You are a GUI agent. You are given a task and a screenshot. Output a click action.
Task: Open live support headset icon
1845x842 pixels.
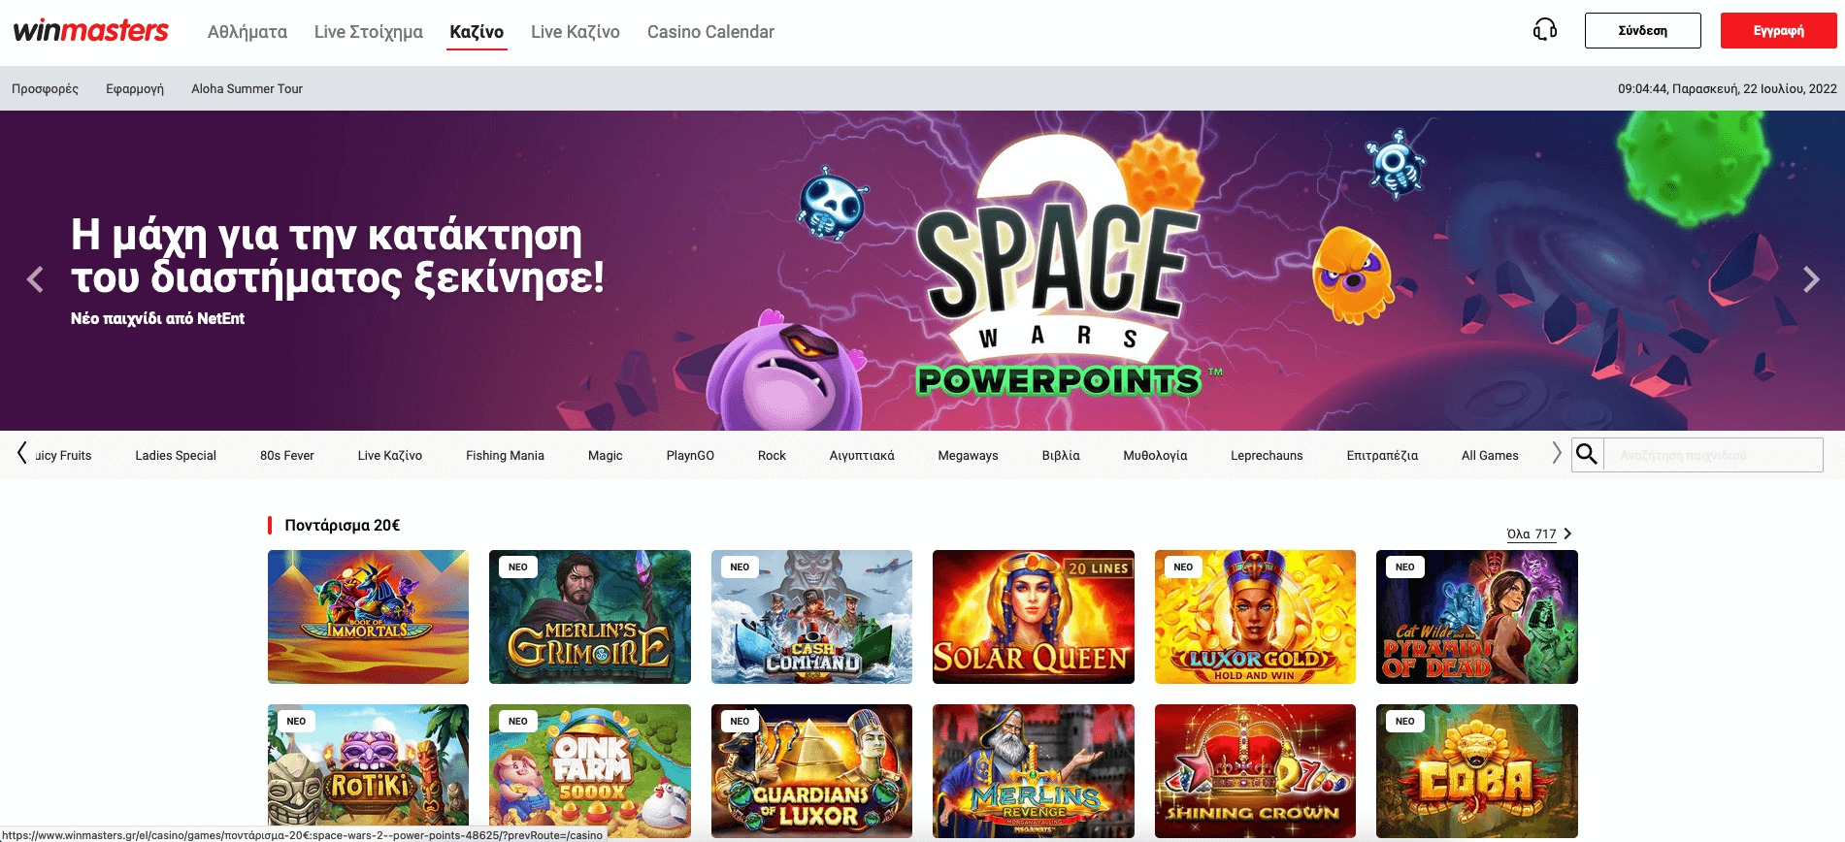click(1545, 30)
